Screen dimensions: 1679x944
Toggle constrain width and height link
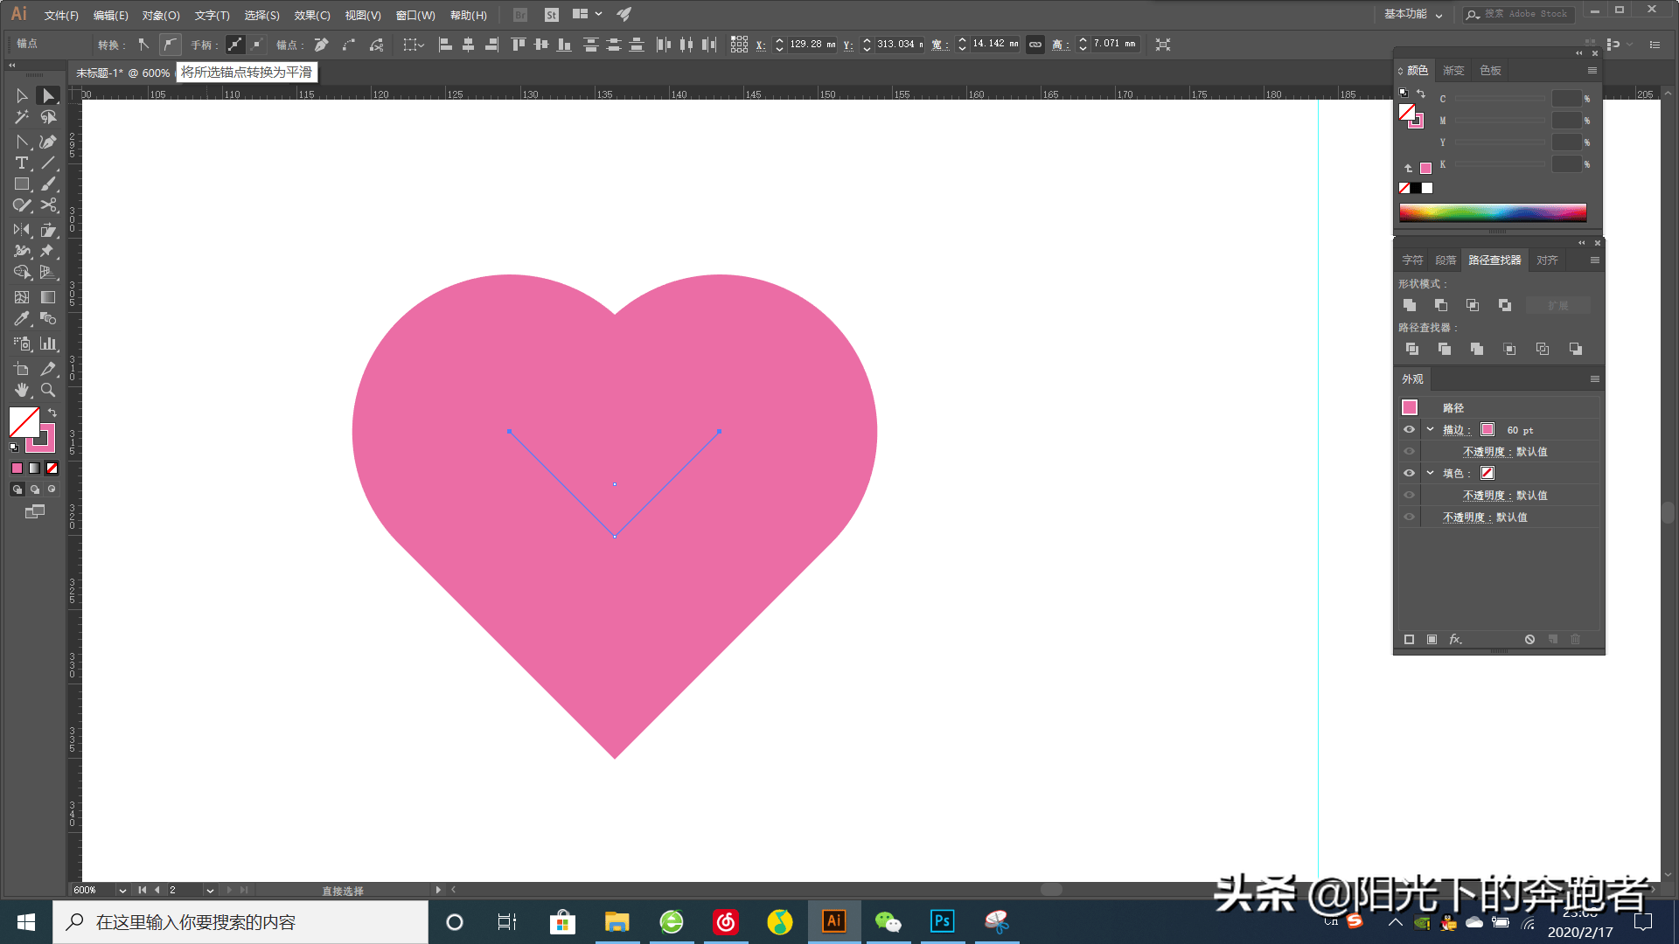tap(1035, 45)
